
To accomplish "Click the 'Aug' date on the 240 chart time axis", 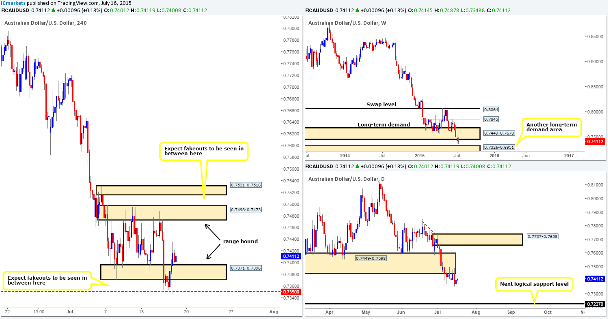I will coord(274,312).
